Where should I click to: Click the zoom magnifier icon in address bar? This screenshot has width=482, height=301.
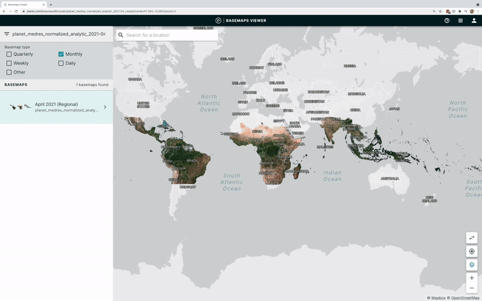point(434,11)
